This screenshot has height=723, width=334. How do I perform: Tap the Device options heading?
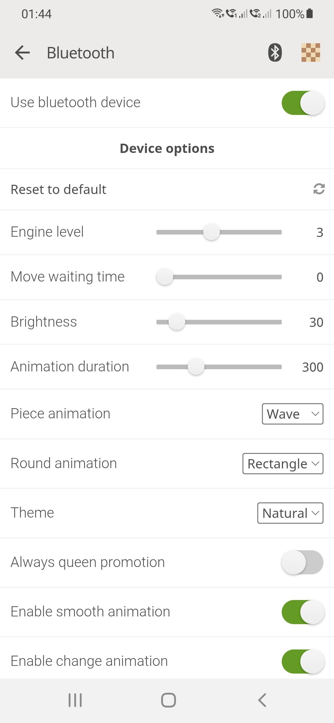pyautogui.click(x=167, y=148)
